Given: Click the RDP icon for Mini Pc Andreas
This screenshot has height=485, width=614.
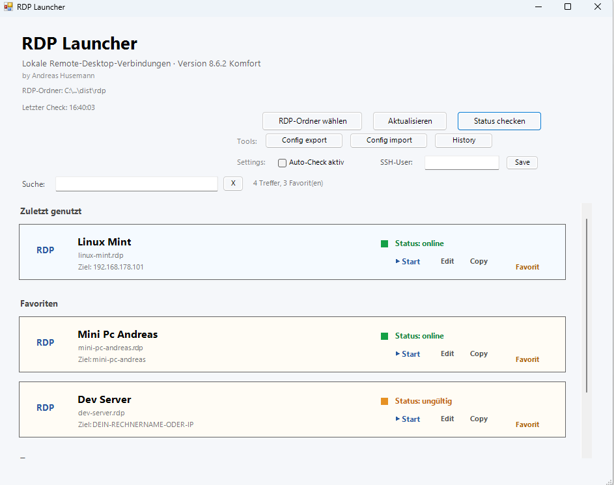Looking at the screenshot, I should point(46,342).
